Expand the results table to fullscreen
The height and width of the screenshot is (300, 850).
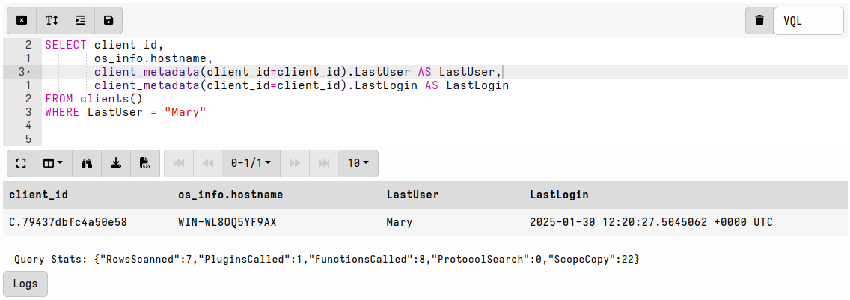21,163
